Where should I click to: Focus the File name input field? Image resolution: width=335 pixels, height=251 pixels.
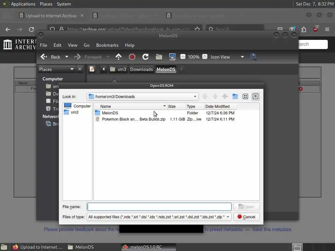click(159, 207)
